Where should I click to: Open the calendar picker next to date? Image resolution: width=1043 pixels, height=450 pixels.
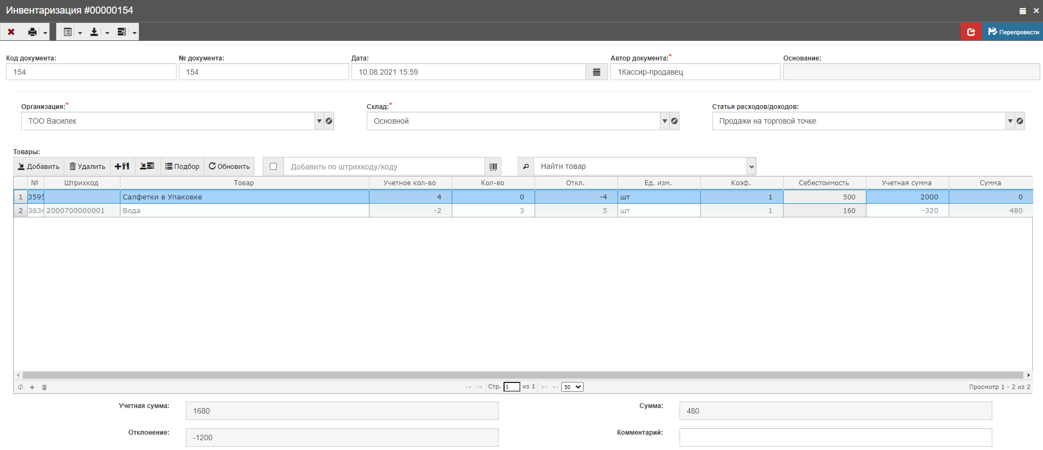(597, 72)
